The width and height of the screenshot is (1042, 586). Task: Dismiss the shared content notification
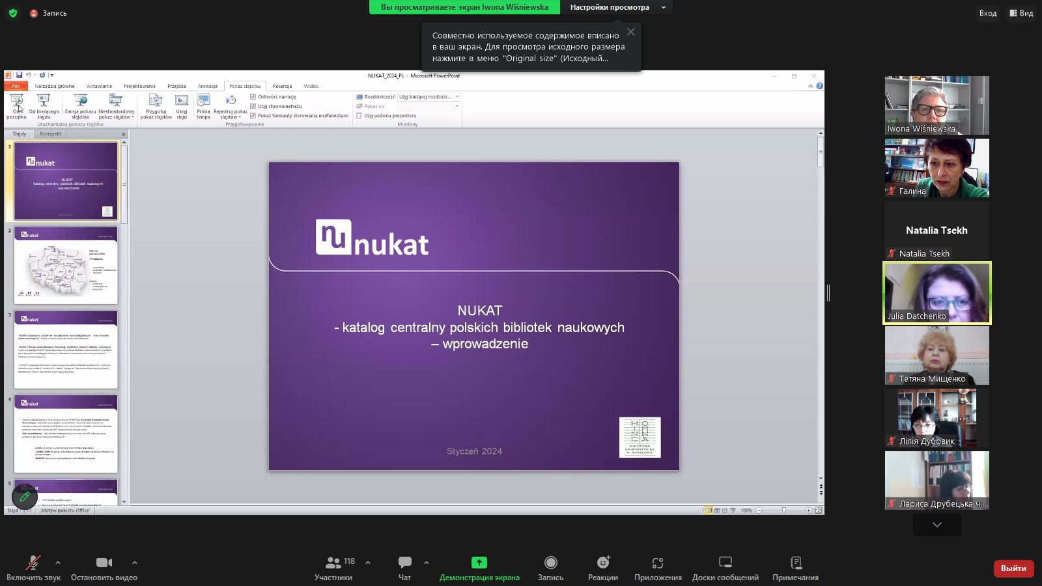[630, 32]
